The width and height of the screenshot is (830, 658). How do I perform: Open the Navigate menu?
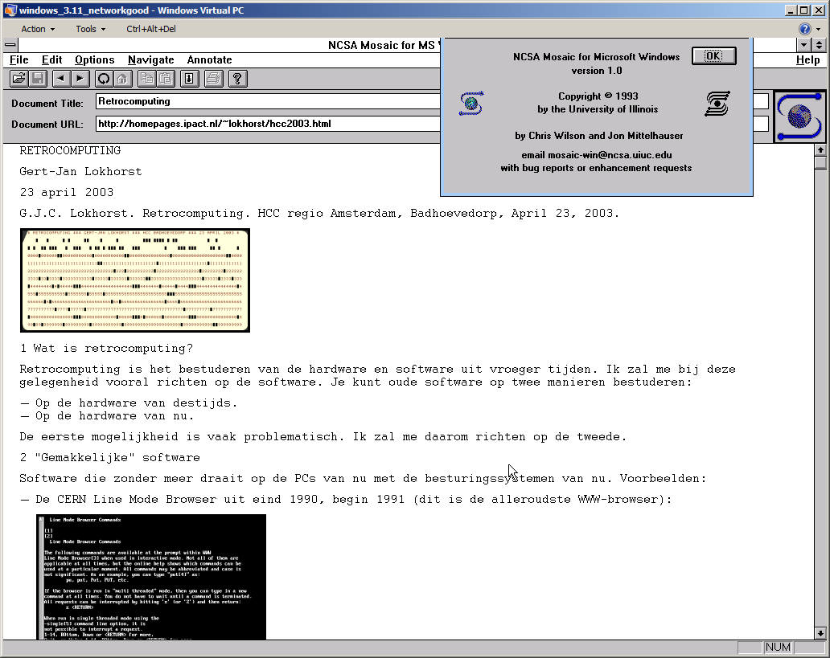point(151,59)
